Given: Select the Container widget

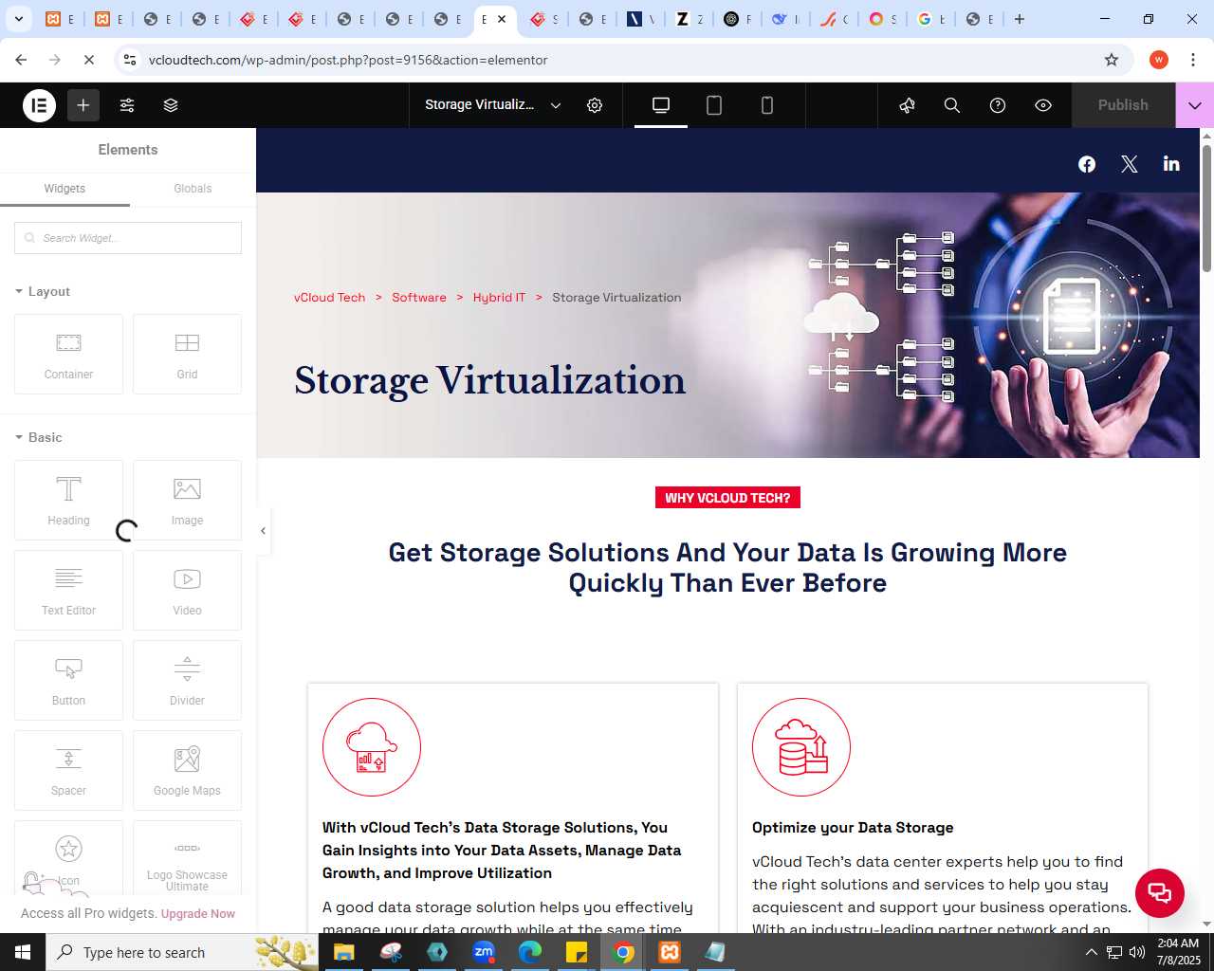Looking at the screenshot, I should coord(68,354).
